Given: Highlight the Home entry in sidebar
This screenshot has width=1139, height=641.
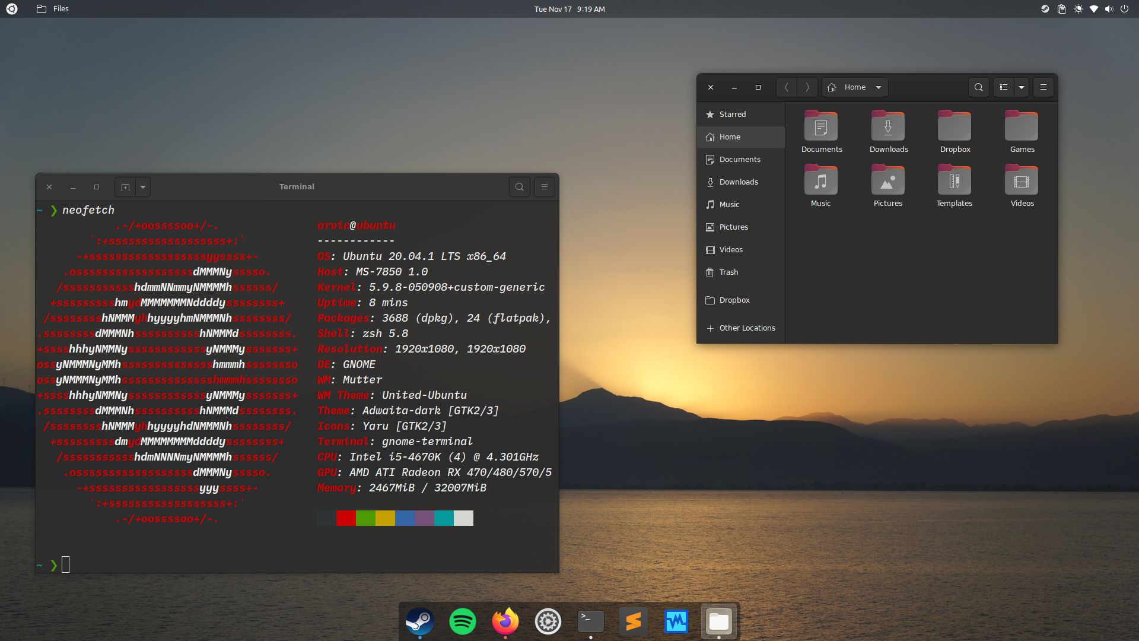Looking at the screenshot, I should pos(730,137).
